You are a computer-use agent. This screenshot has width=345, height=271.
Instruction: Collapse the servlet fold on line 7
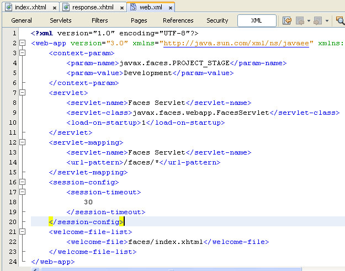[22, 93]
